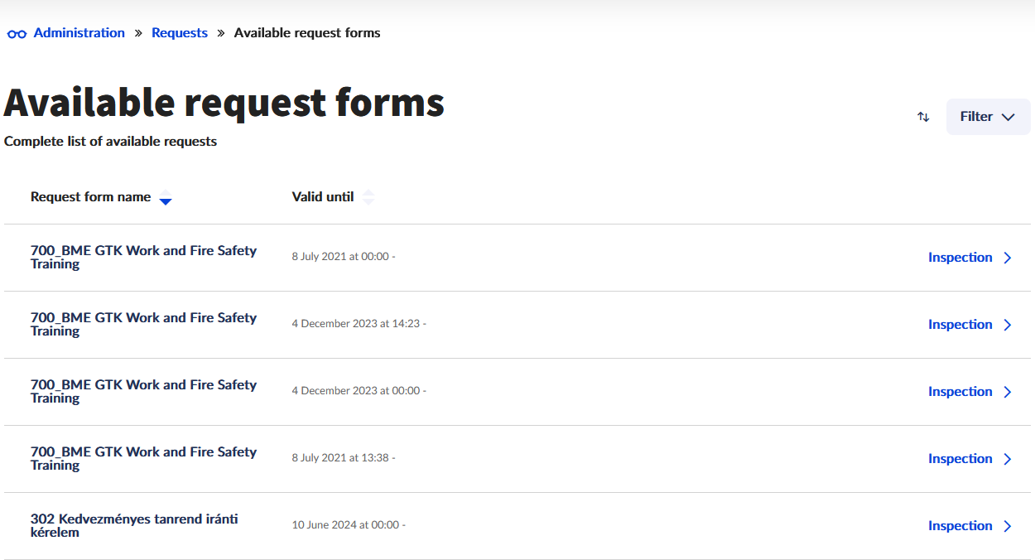Click chevron for 8 July 2021 00:00 row
1035x560 pixels.
tap(1008, 258)
